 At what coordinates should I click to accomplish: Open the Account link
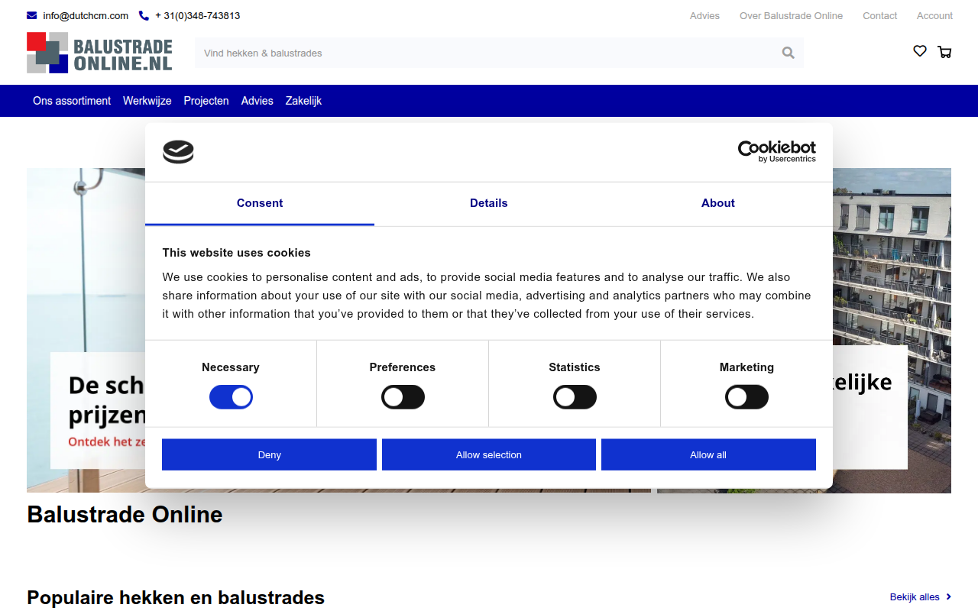point(934,15)
